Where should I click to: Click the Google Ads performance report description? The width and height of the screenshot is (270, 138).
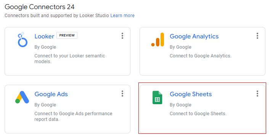click(x=73, y=116)
